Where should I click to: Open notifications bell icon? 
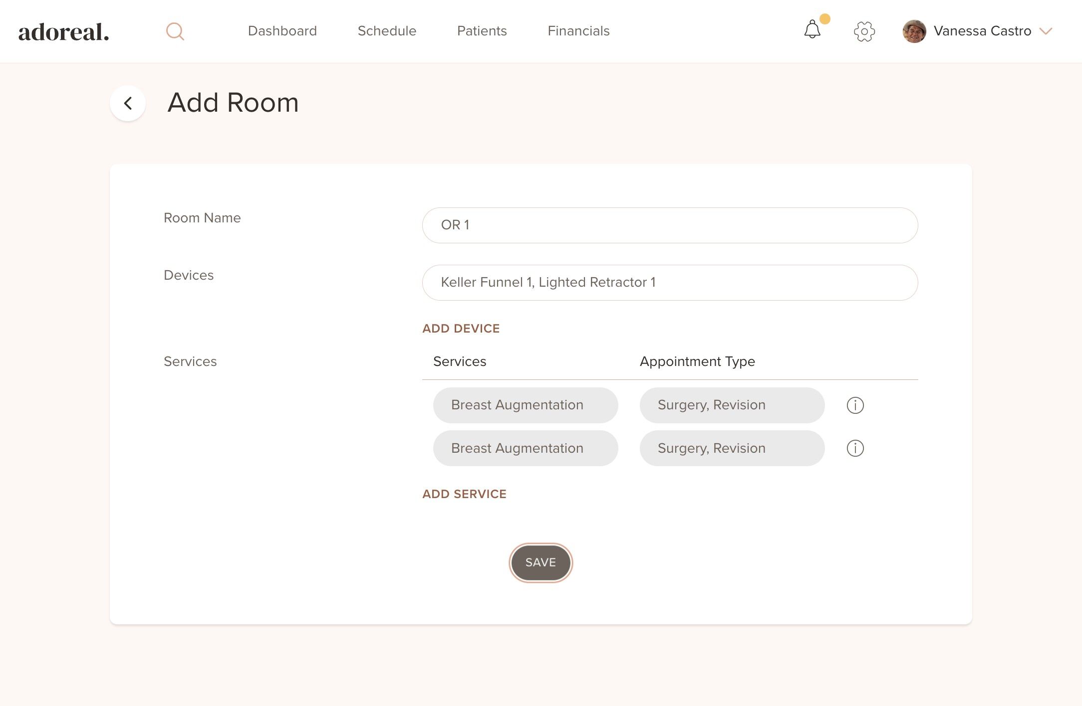[x=812, y=30]
